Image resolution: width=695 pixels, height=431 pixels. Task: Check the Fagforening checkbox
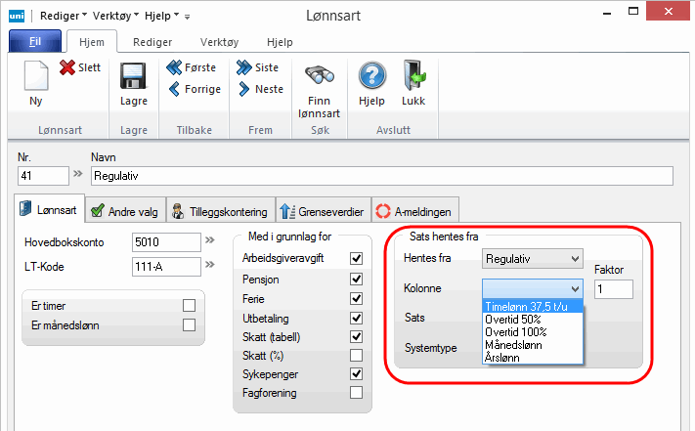point(356,393)
